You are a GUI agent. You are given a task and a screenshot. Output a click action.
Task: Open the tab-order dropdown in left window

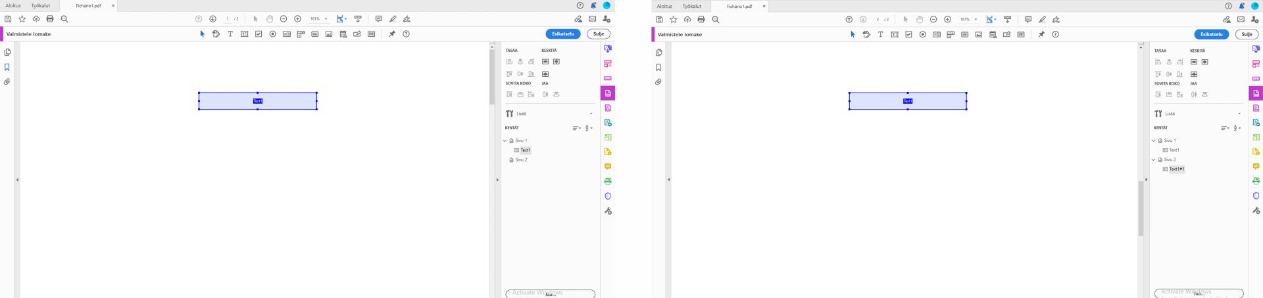click(589, 128)
